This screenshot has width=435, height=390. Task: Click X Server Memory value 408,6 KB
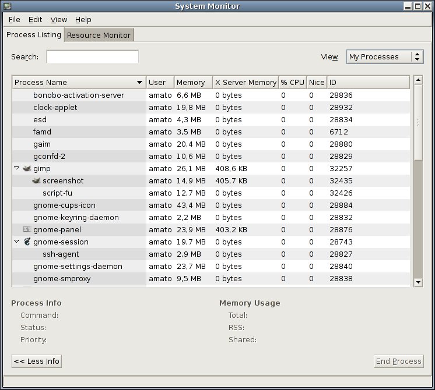(231, 168)
